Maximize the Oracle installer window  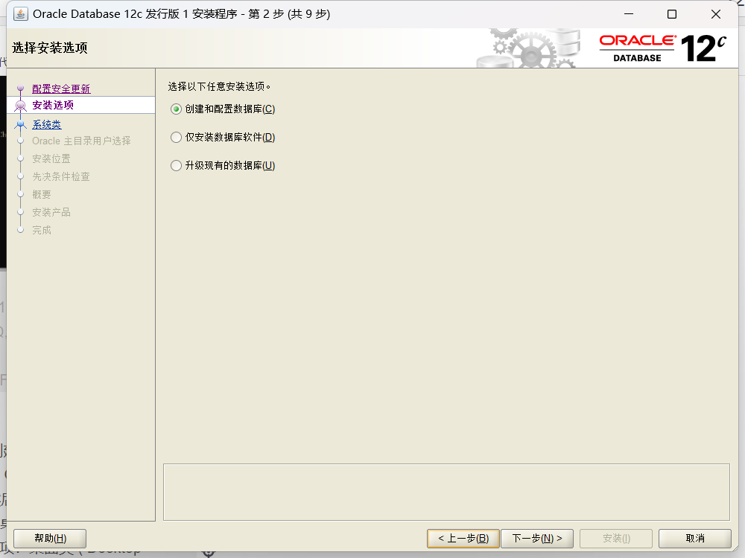(672, 14)
